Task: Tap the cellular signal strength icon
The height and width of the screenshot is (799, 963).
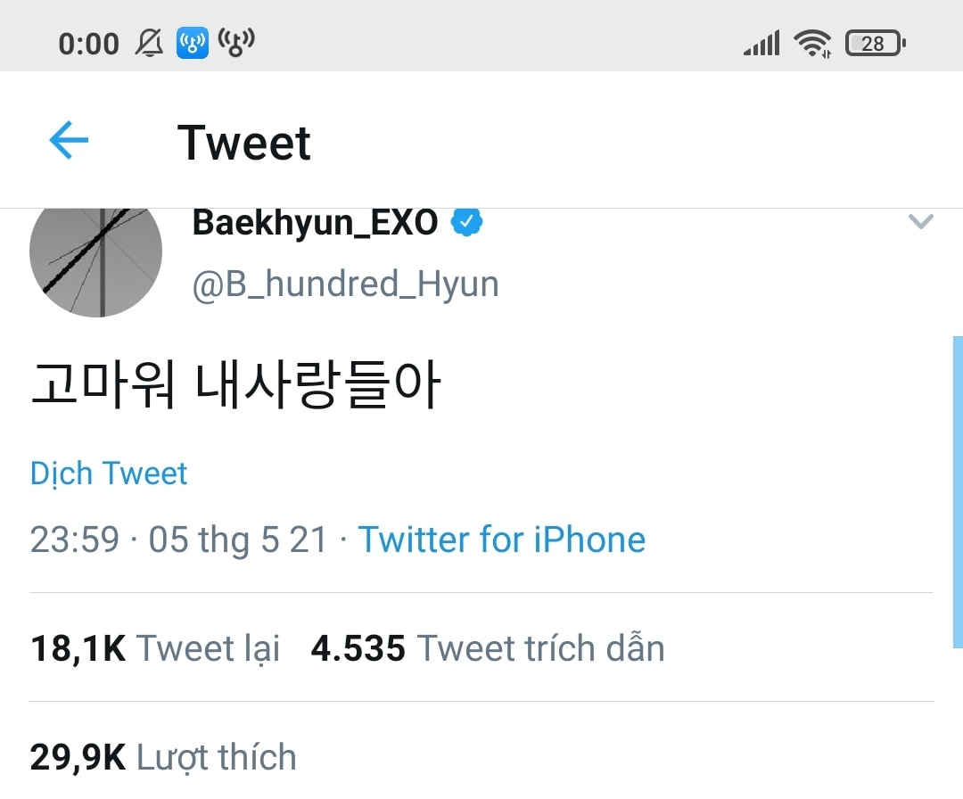Action: pyautogui.click(x=761, y=43)
